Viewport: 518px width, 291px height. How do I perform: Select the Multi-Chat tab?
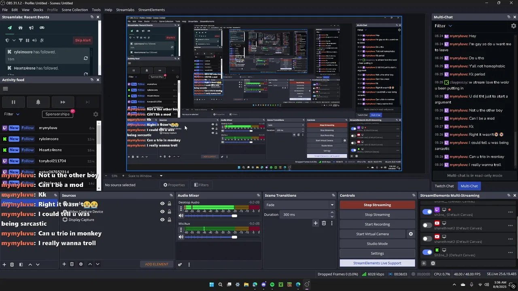pos(469,186)
